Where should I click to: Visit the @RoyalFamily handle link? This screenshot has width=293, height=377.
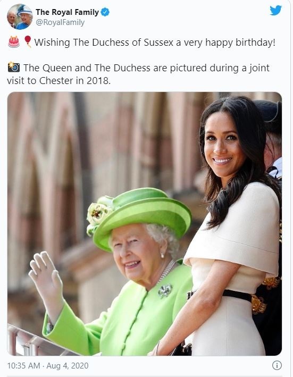point(60,22)
